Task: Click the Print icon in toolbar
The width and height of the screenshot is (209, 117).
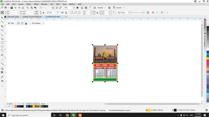Action: click(23, 8)
